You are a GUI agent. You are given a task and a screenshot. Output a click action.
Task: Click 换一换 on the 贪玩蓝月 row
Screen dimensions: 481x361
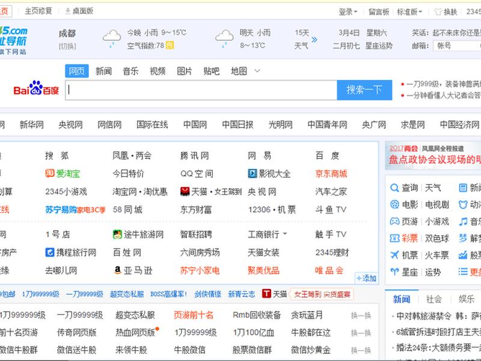(361, 315)
